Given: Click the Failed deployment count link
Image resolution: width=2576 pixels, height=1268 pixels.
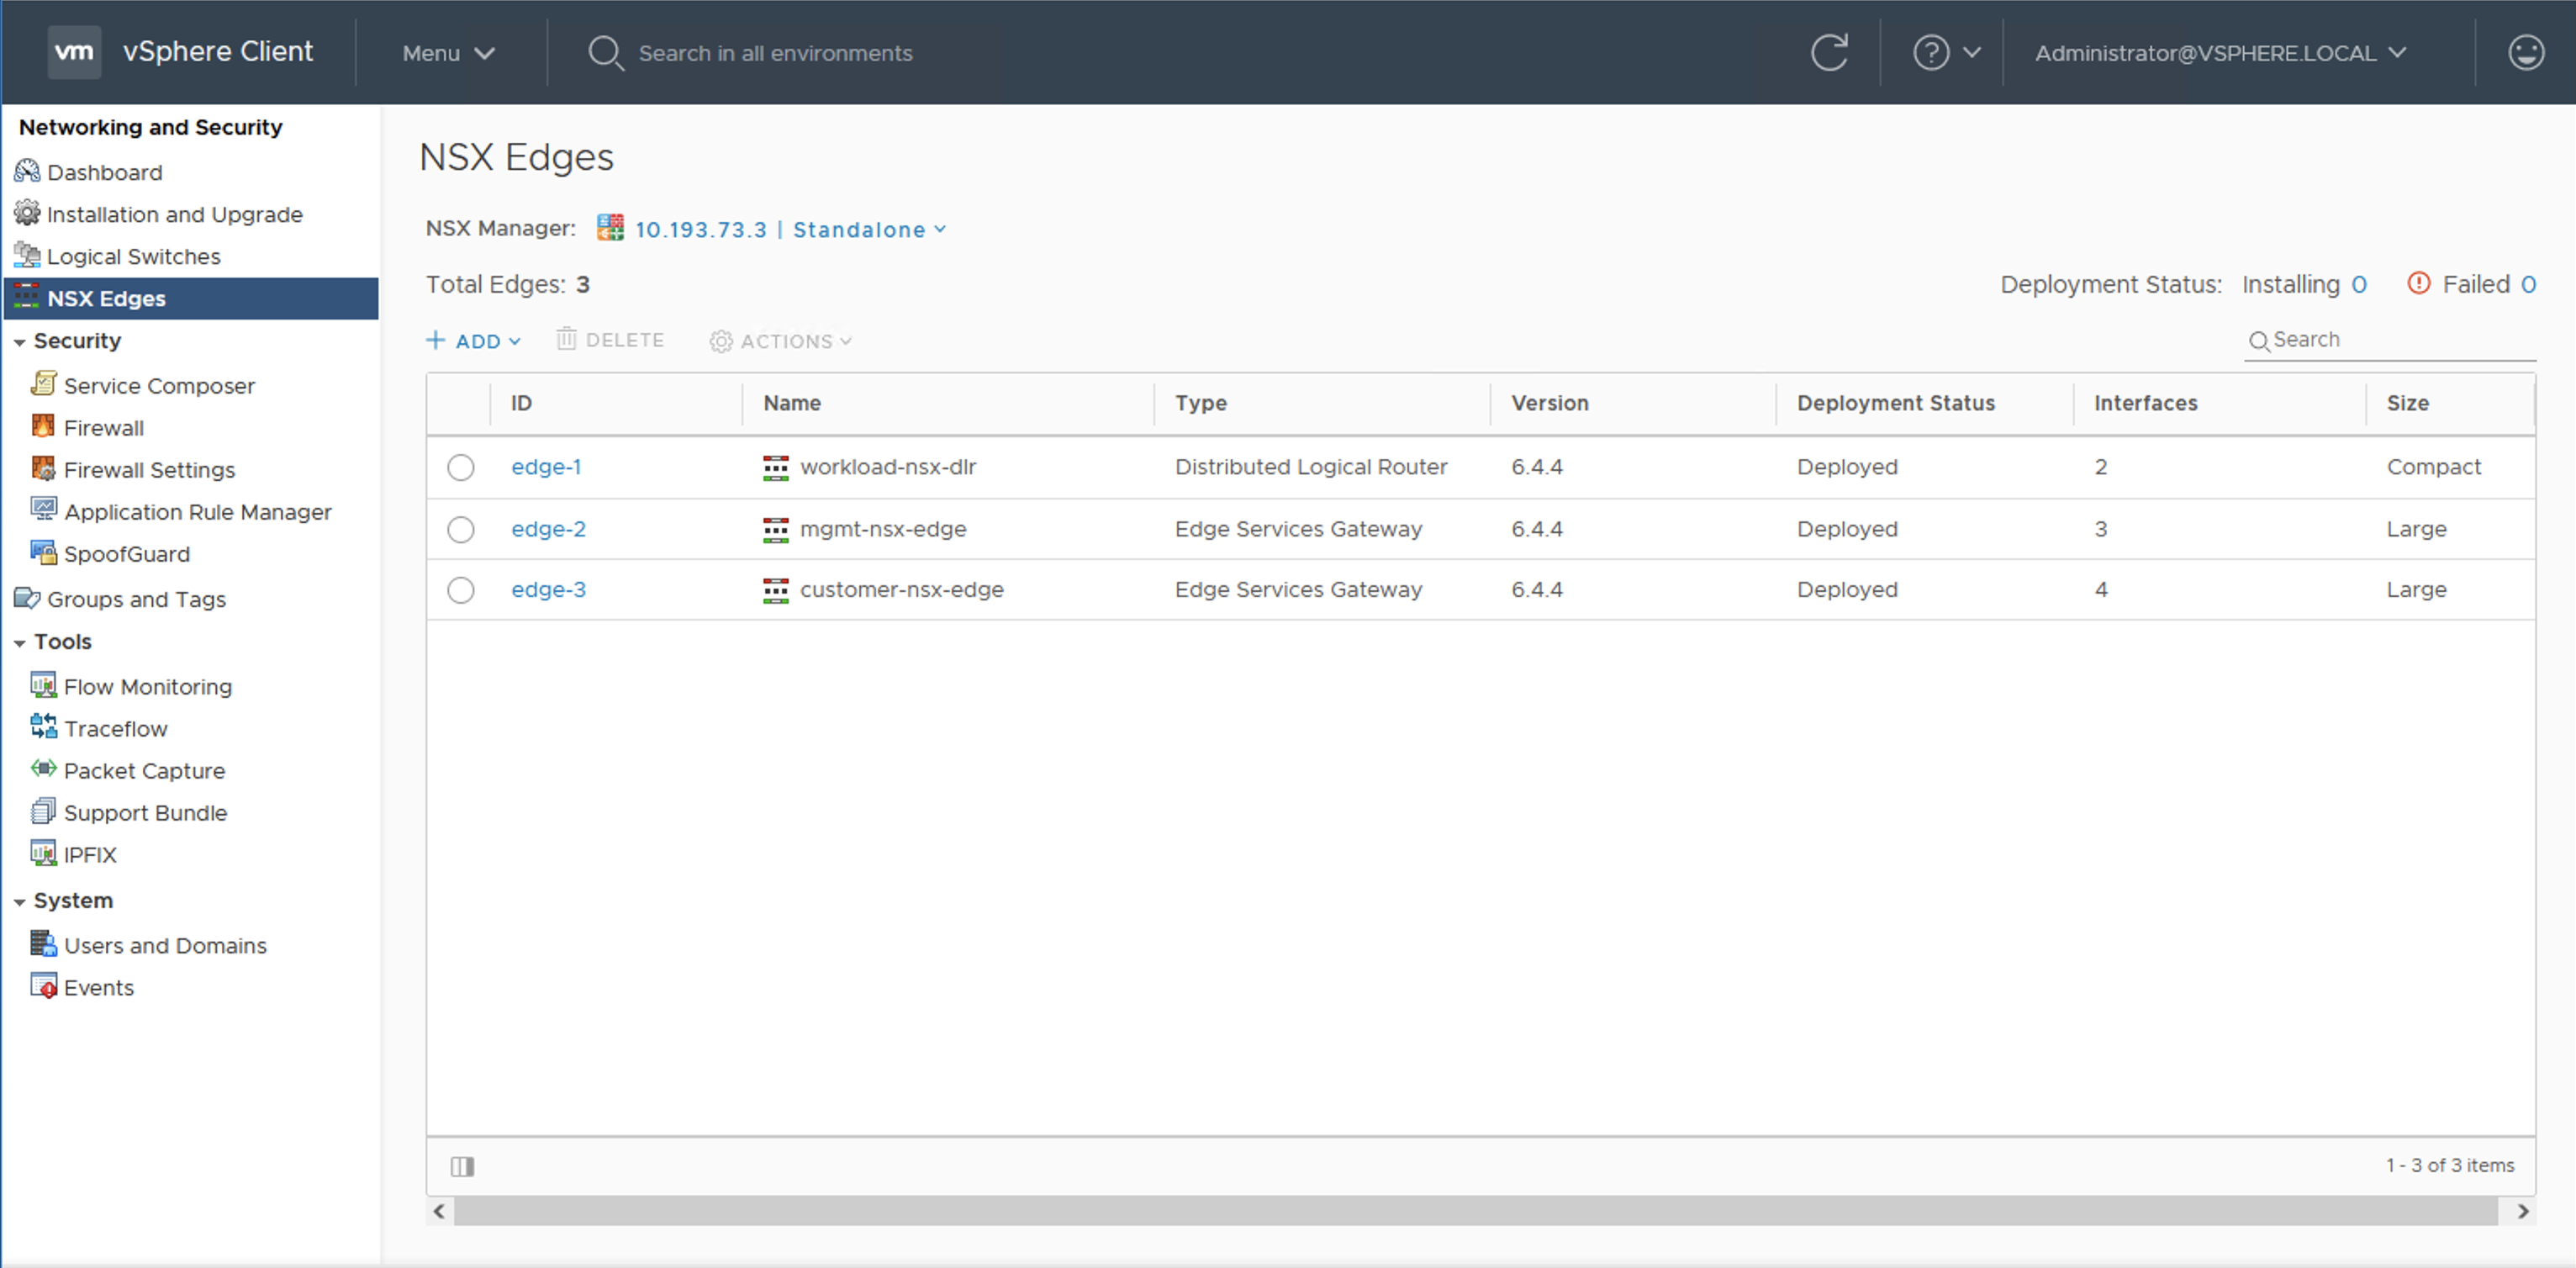Looking at the screenshot, I should (x=2527, y=285).
